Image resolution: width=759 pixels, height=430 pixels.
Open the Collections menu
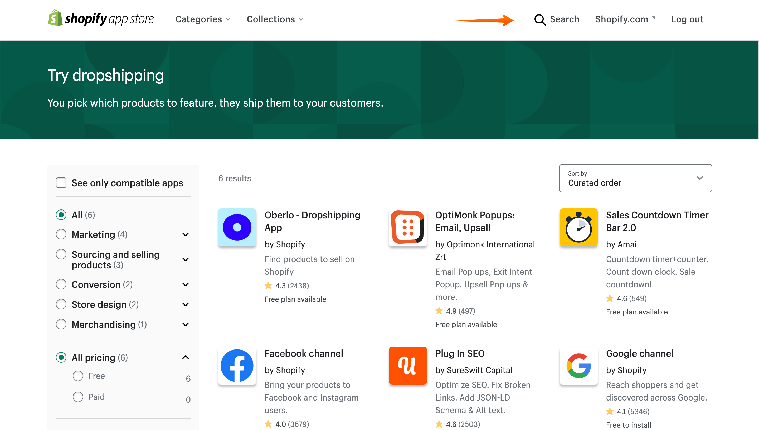click(x=275, y=19)
